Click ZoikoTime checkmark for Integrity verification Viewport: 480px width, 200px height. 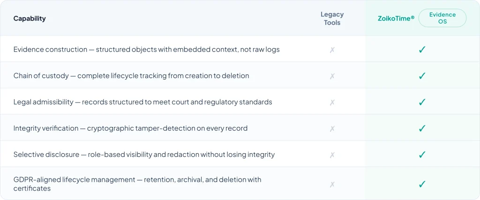pyautogui.click(x=422, y=128)
